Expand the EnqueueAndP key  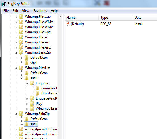[27, 99]
